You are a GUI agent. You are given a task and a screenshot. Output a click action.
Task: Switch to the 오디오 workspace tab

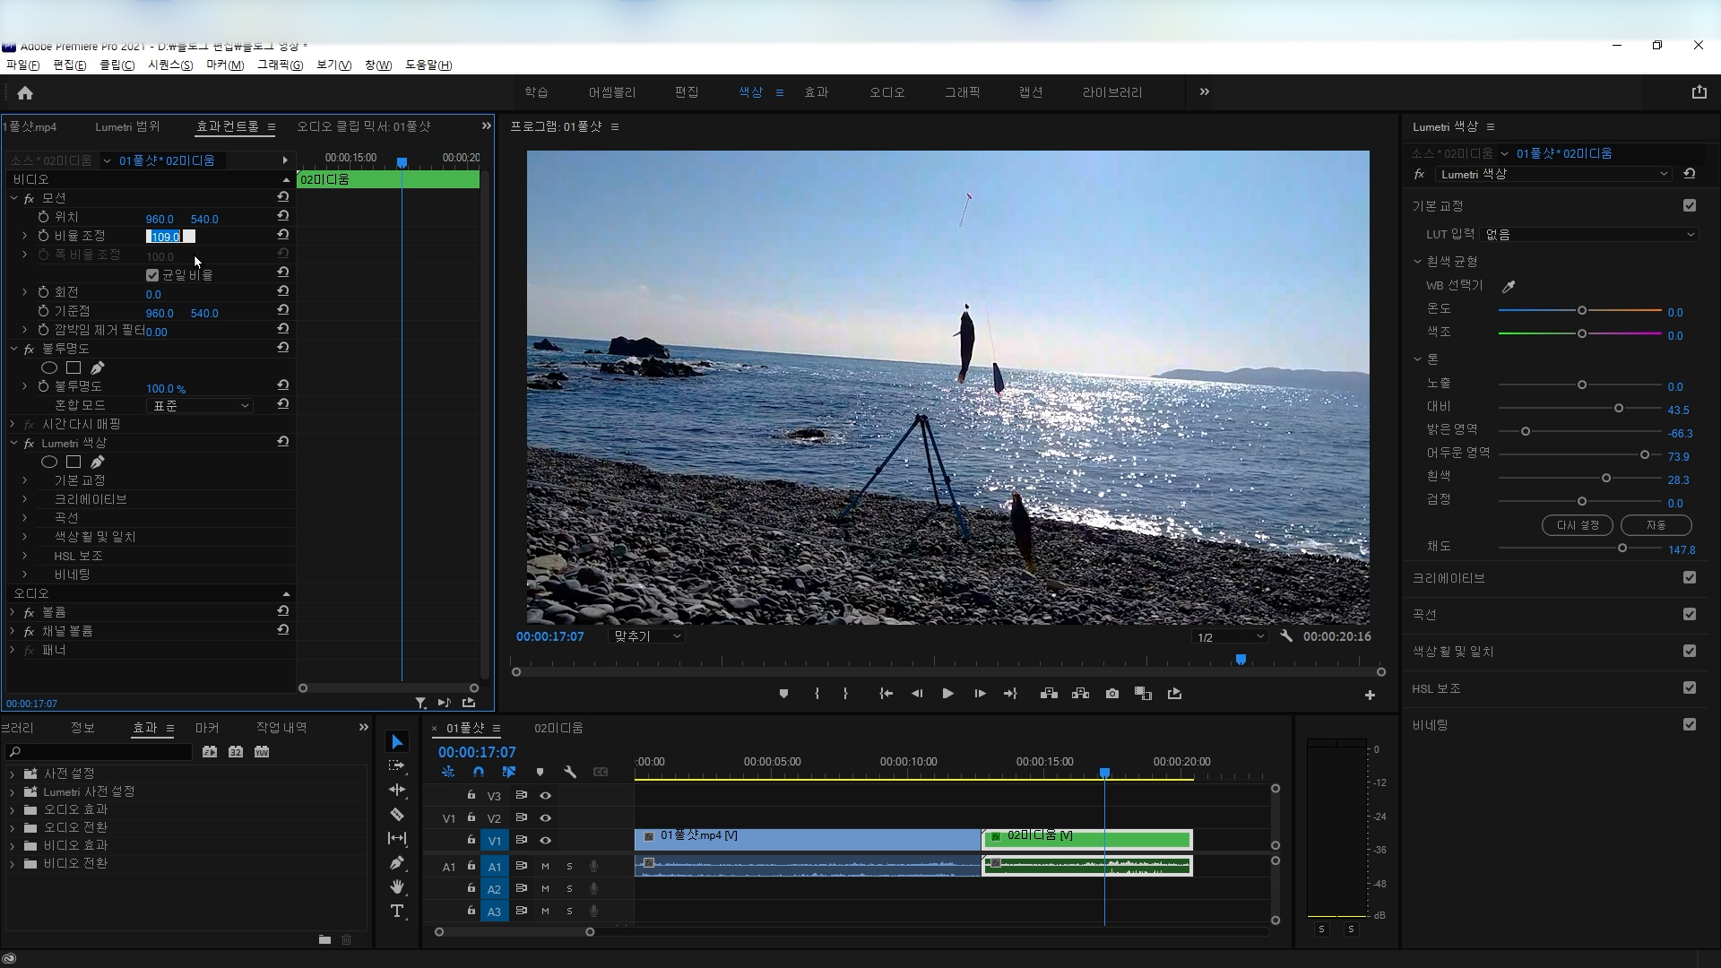(886, 92)
